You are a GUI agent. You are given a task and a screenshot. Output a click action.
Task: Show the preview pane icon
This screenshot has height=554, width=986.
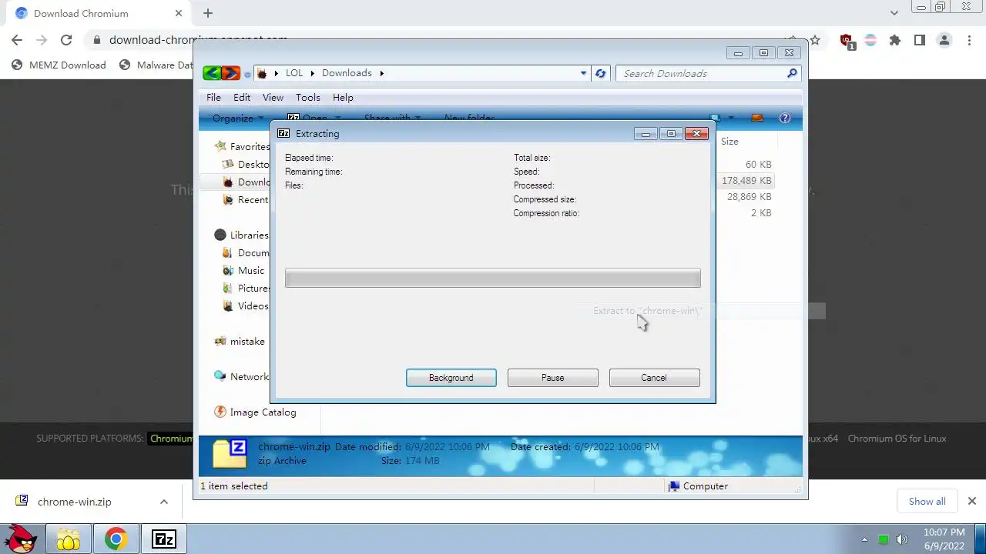757,118
